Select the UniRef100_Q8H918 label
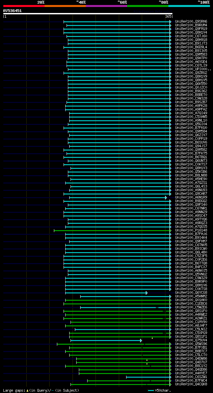213x393 pixels. (x=191, y=40)
